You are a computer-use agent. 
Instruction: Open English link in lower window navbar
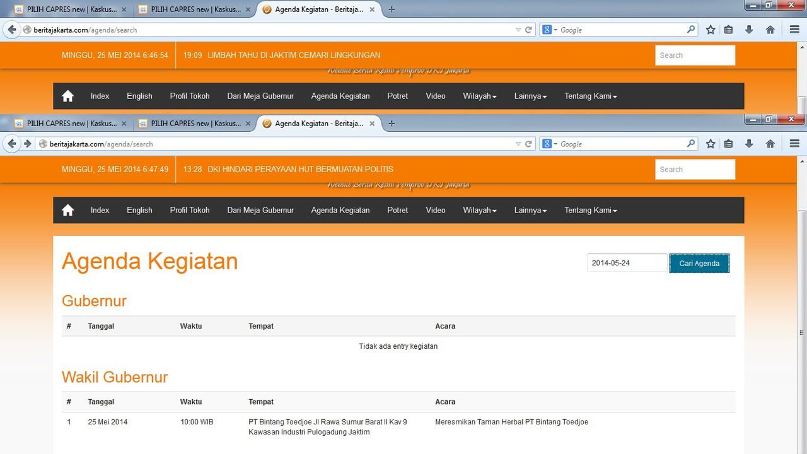(139, 210)
